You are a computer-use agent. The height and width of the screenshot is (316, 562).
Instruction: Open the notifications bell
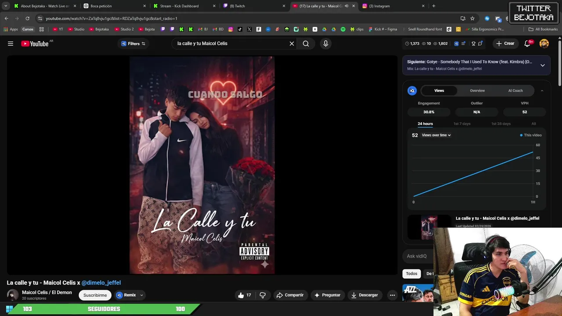pos(527,43)
